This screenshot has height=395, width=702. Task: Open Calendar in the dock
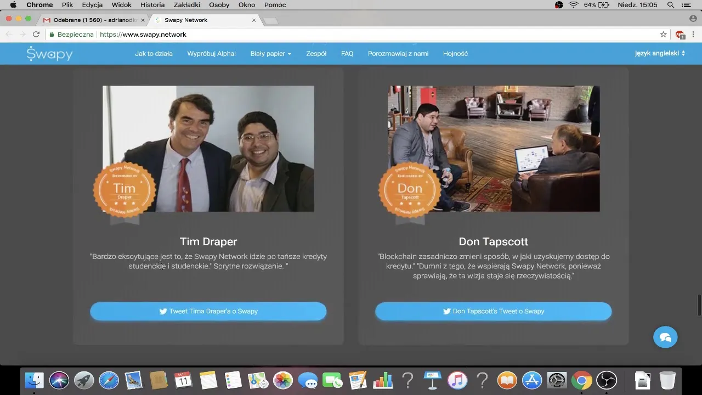183,380
